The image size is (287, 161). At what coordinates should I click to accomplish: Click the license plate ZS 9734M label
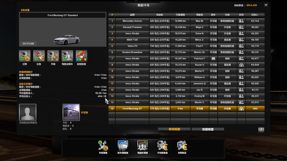coord(28,44)
